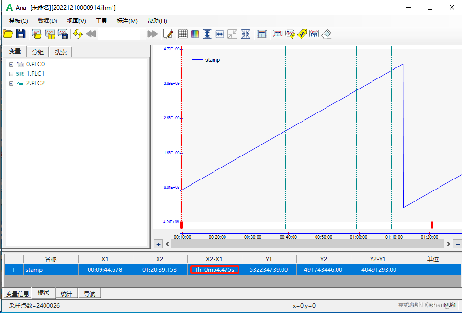Toggle the ruler measurement icon
The image size is (462, 313).
tap(262, 34)
